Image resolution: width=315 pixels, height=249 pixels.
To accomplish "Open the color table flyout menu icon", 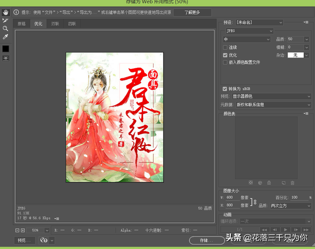I will pos(306,114).
